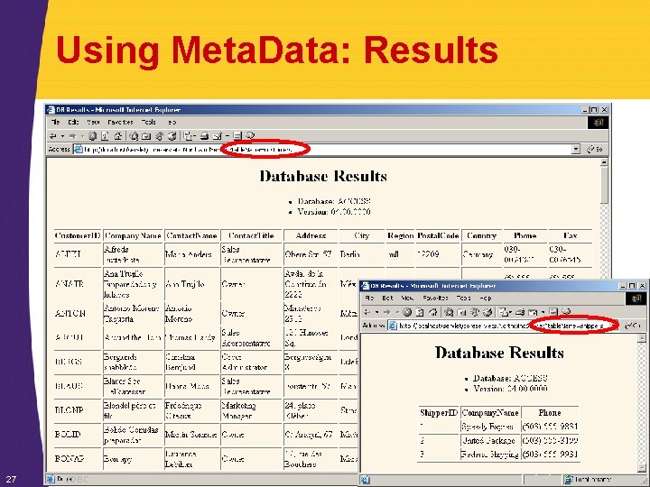Click the Print icon in the shippers window toolbar
Screen dimensions: 650x487
pyautogui.click(x=520, y=312)
